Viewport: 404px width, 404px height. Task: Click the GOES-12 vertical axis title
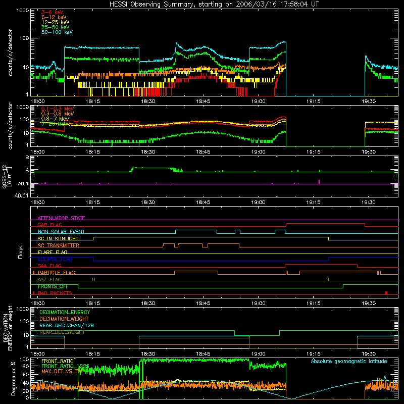[7, 176]
